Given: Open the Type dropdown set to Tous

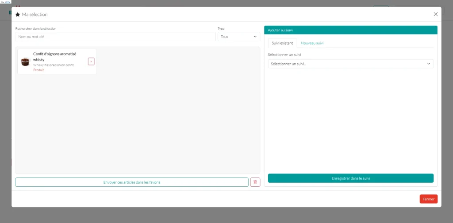Looking at the screenshot, I should [x=238, y=37].
